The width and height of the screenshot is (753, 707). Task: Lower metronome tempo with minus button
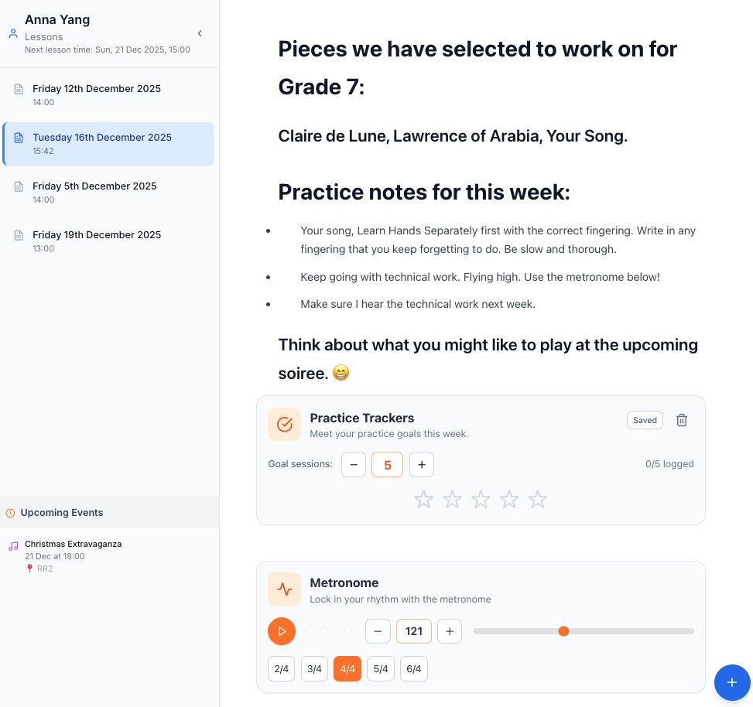[x=378, y=631]
